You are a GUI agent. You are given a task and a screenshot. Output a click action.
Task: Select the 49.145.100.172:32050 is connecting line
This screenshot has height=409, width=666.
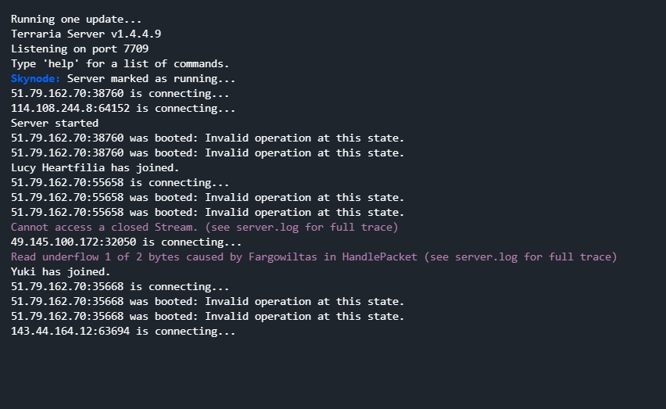(126, 242)
